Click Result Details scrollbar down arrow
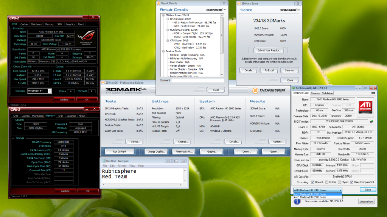 (222, 75)
